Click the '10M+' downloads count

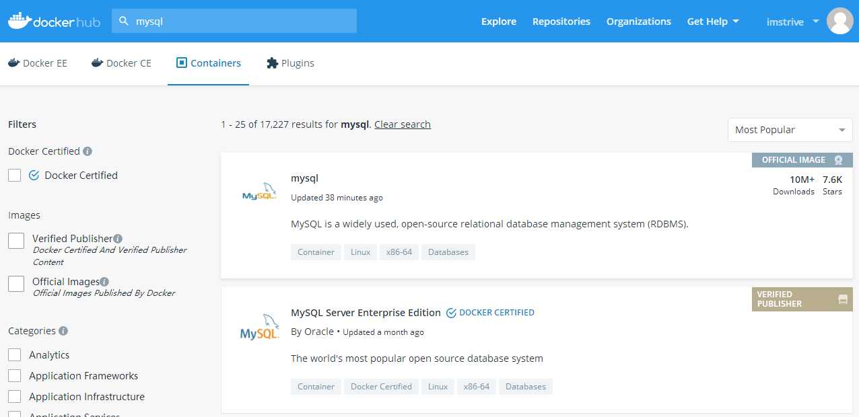point(802,180)
